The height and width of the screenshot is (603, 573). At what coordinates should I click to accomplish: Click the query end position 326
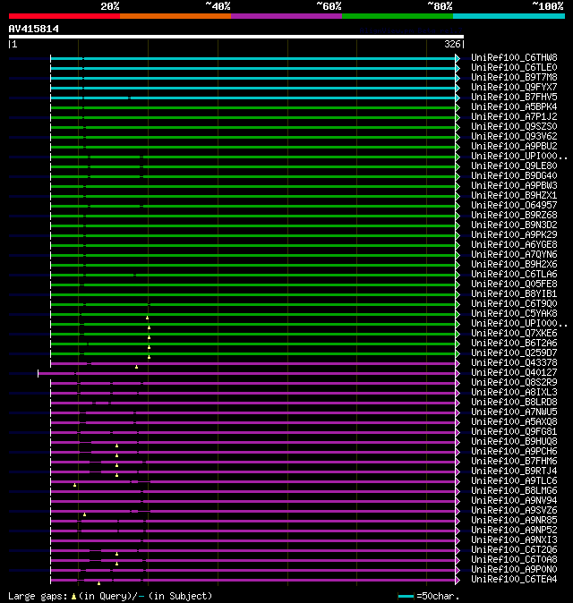click(452, 44)
